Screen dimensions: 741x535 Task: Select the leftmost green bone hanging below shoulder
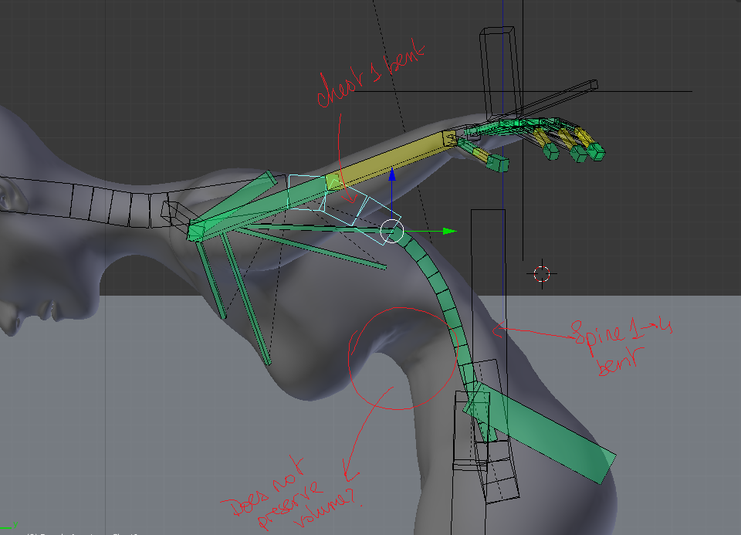(210, 279)
